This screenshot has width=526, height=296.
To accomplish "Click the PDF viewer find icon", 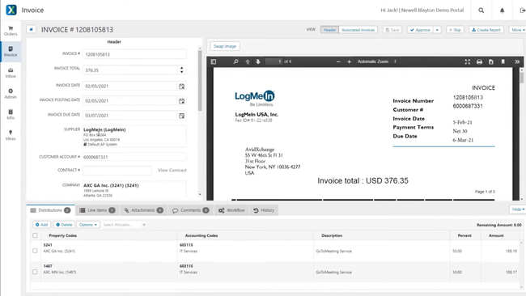I will (x=235, y=61).
